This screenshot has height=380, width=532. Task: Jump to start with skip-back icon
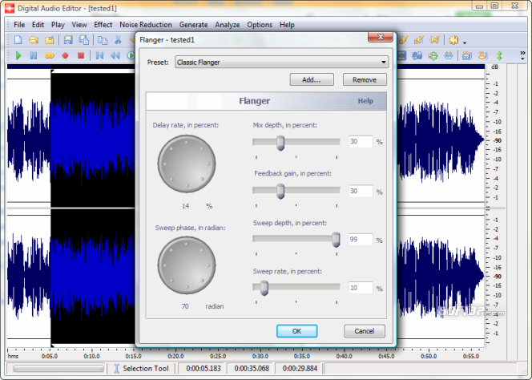click(100, 55)
